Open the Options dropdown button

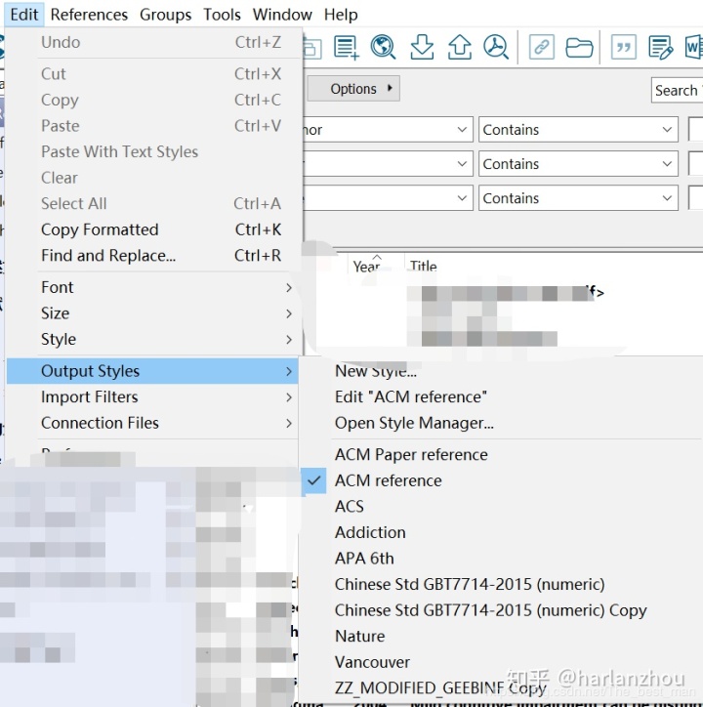pyautogui.click(x=353, y=88)
